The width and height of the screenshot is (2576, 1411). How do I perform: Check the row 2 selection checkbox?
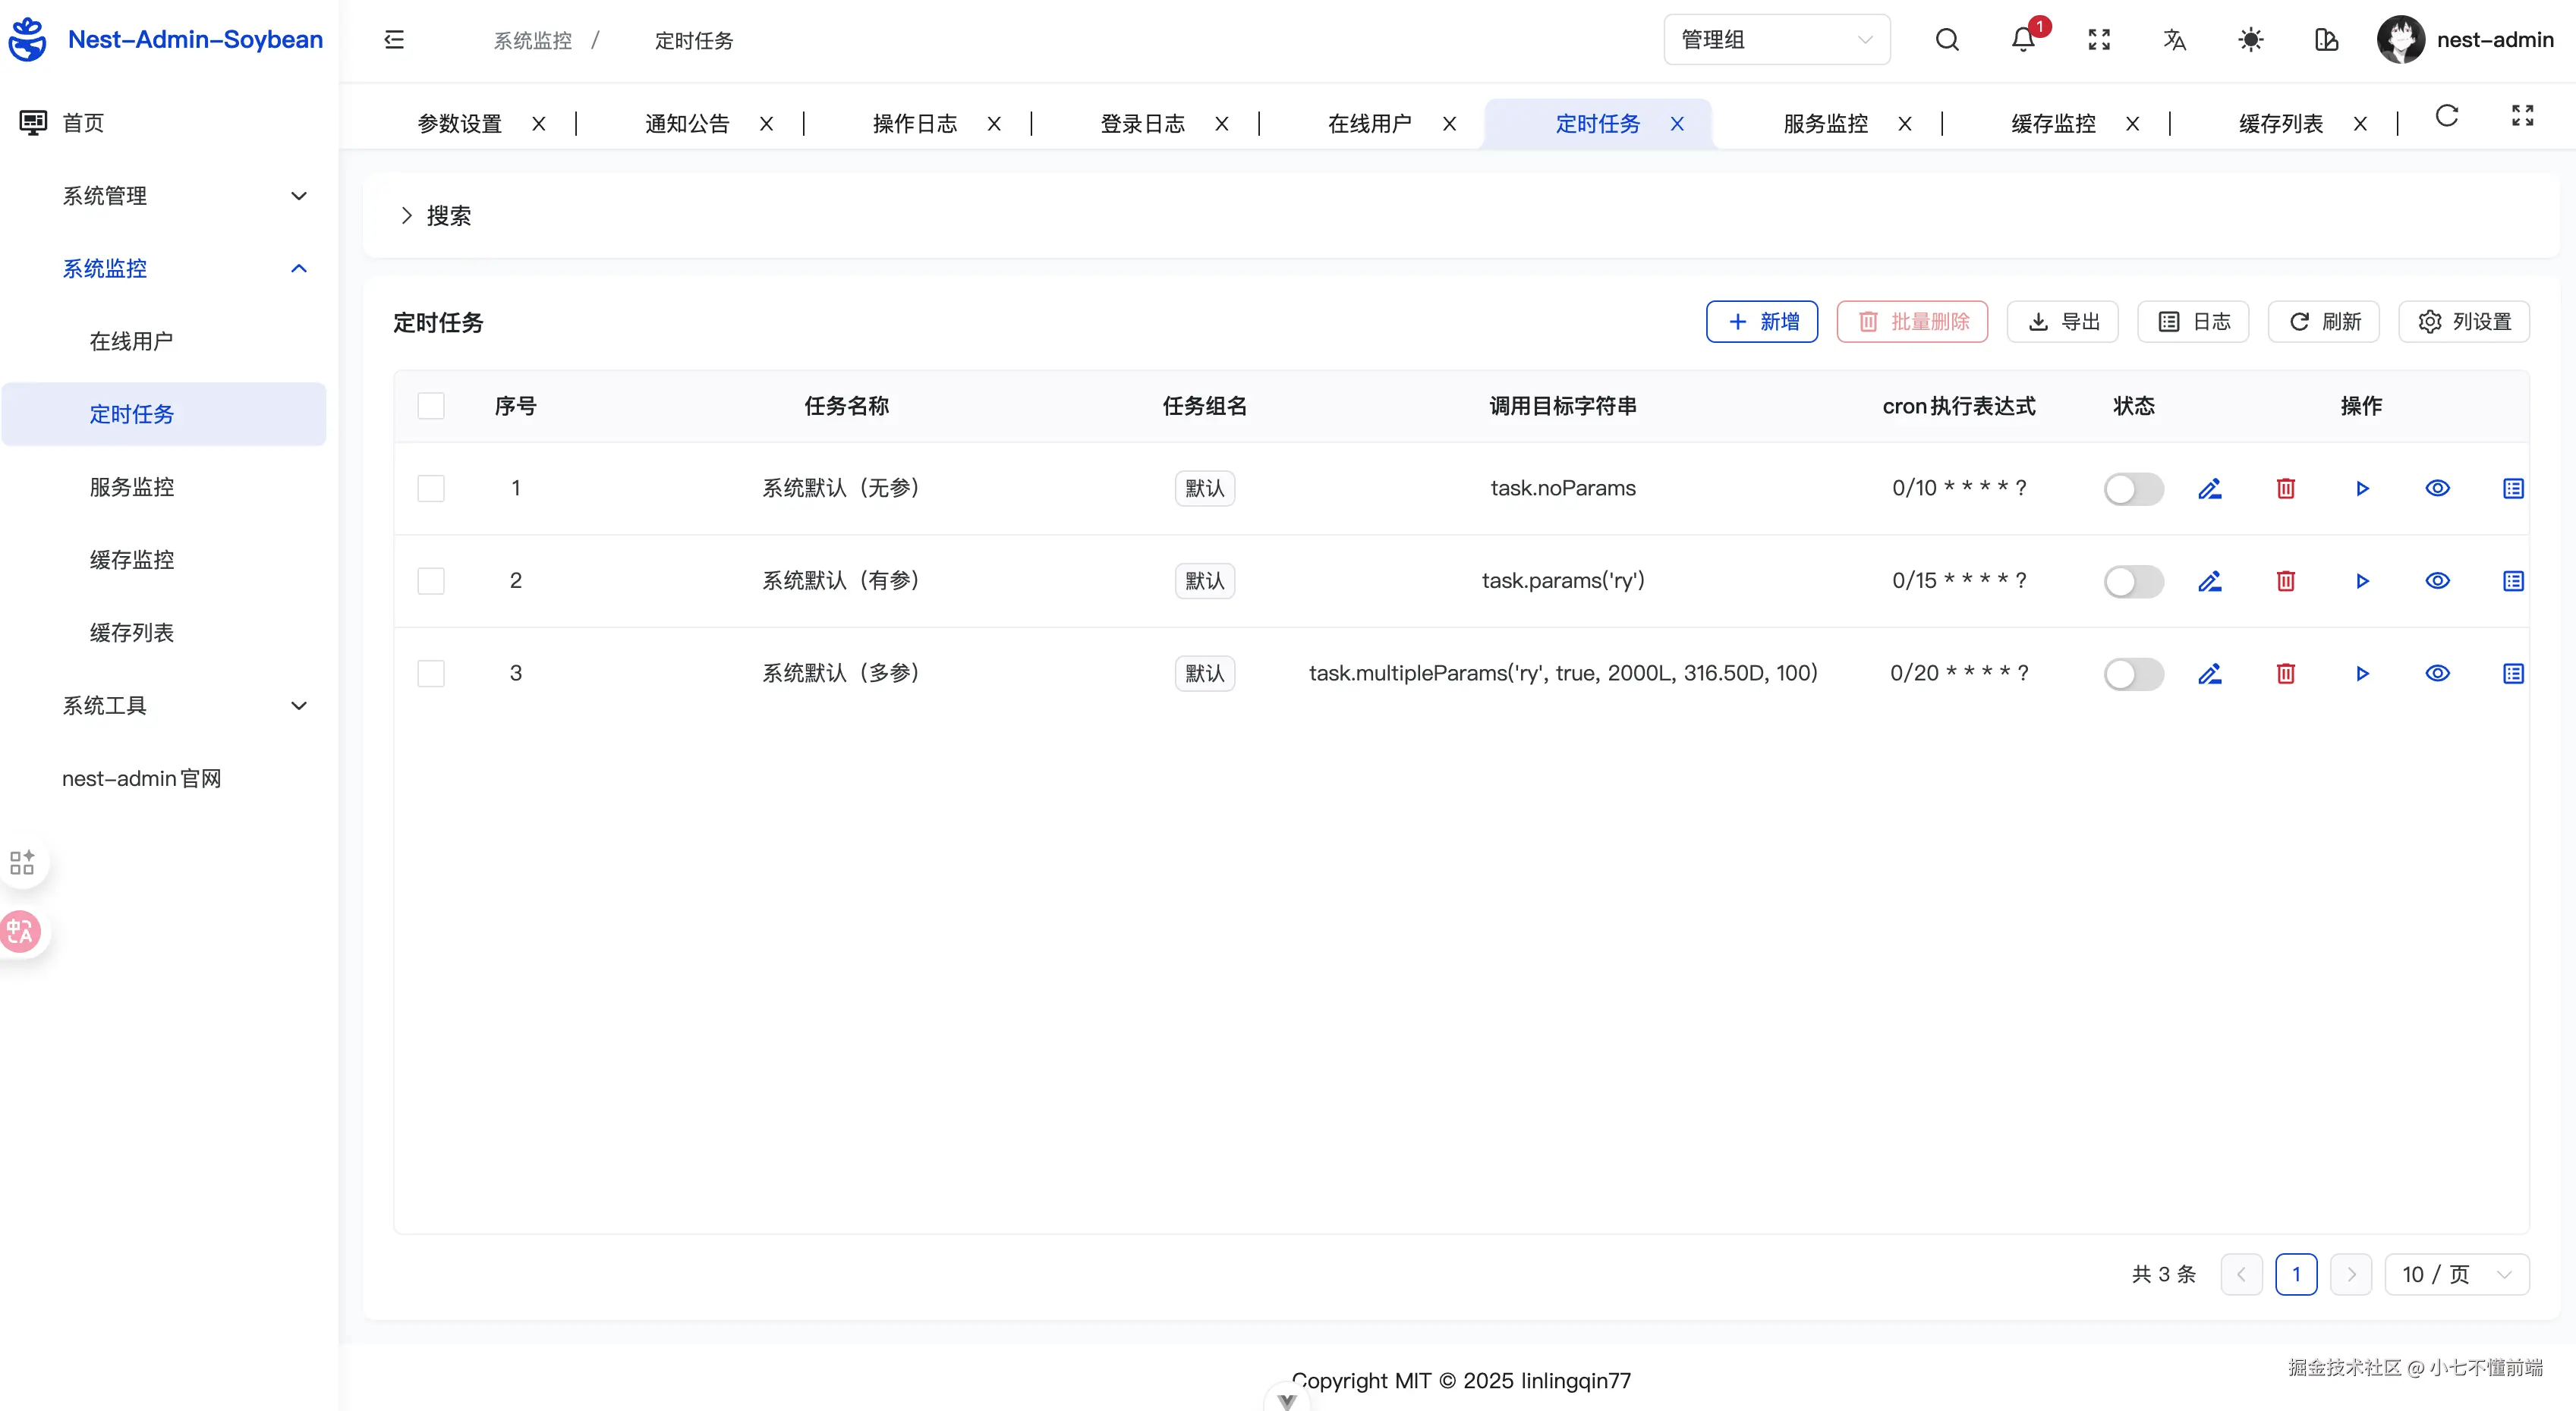click(x=431, y=580)
